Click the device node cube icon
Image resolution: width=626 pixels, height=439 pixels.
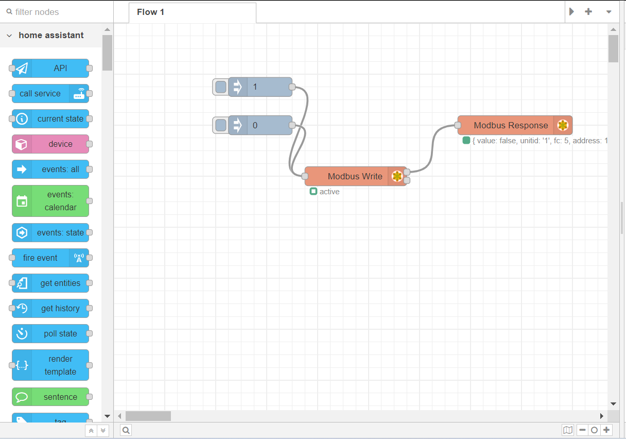tap(22, 144)
